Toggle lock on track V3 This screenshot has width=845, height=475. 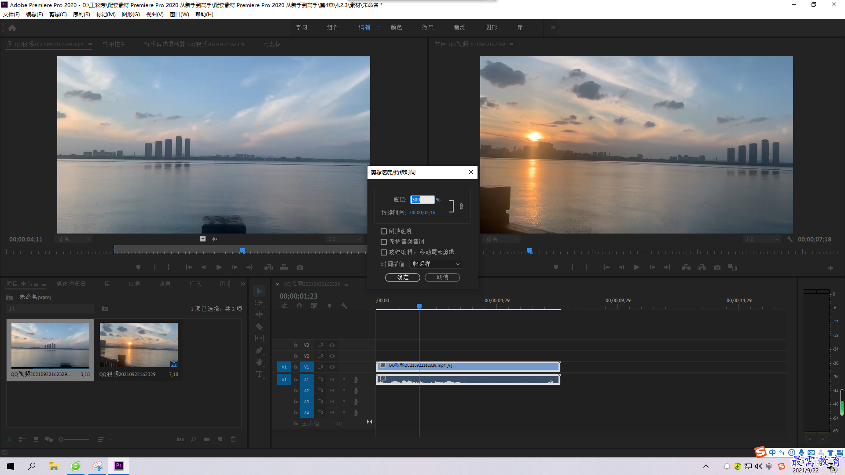[296, 345]
